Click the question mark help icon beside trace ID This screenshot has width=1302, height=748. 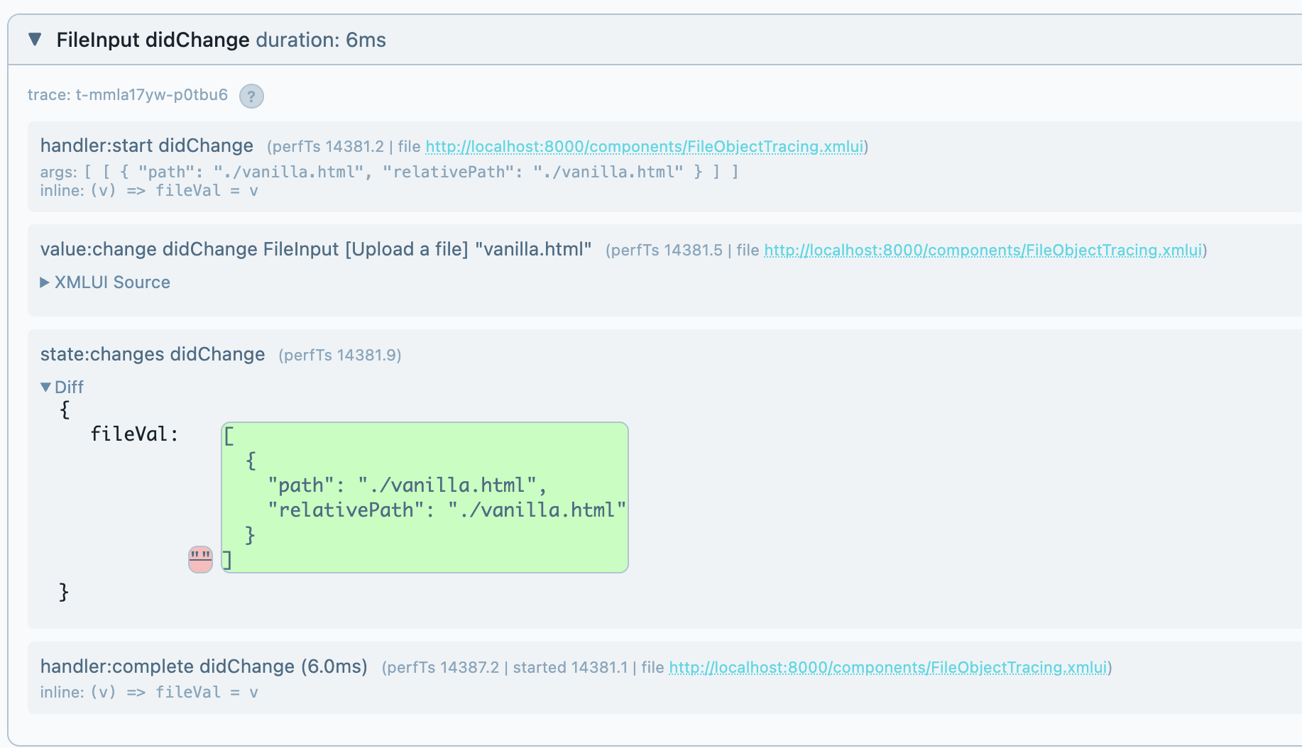coord(252,96)
